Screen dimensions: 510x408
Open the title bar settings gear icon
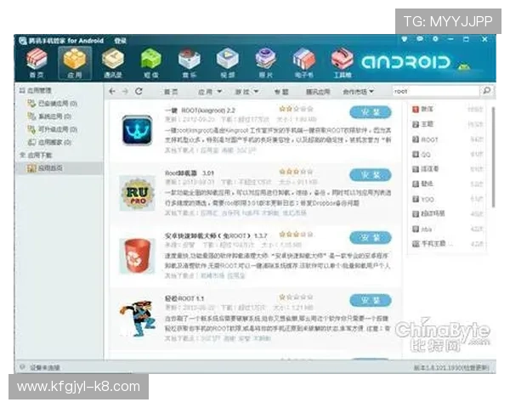(x=435, y=39)
